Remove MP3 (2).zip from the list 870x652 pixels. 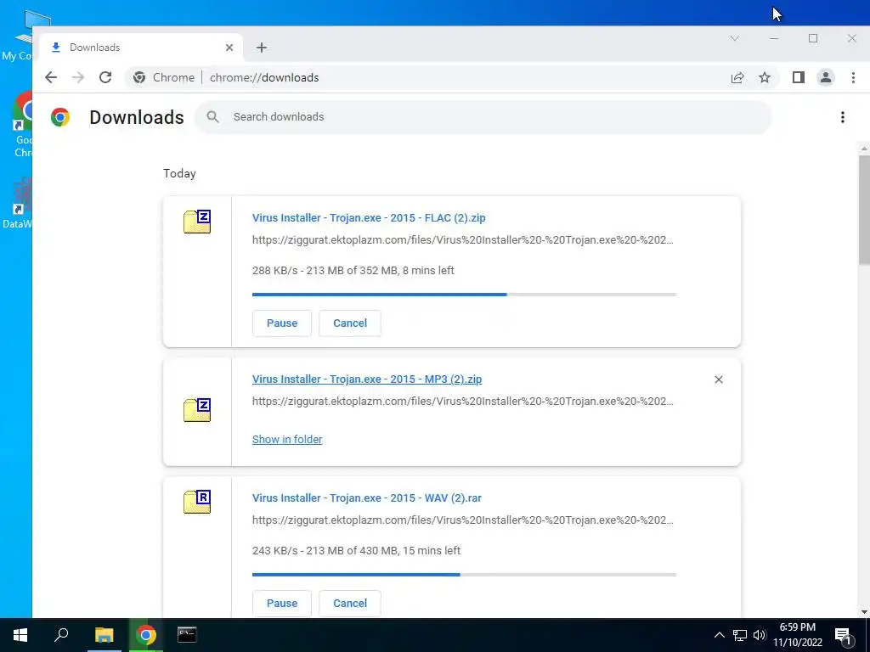(x=719, y=379)
